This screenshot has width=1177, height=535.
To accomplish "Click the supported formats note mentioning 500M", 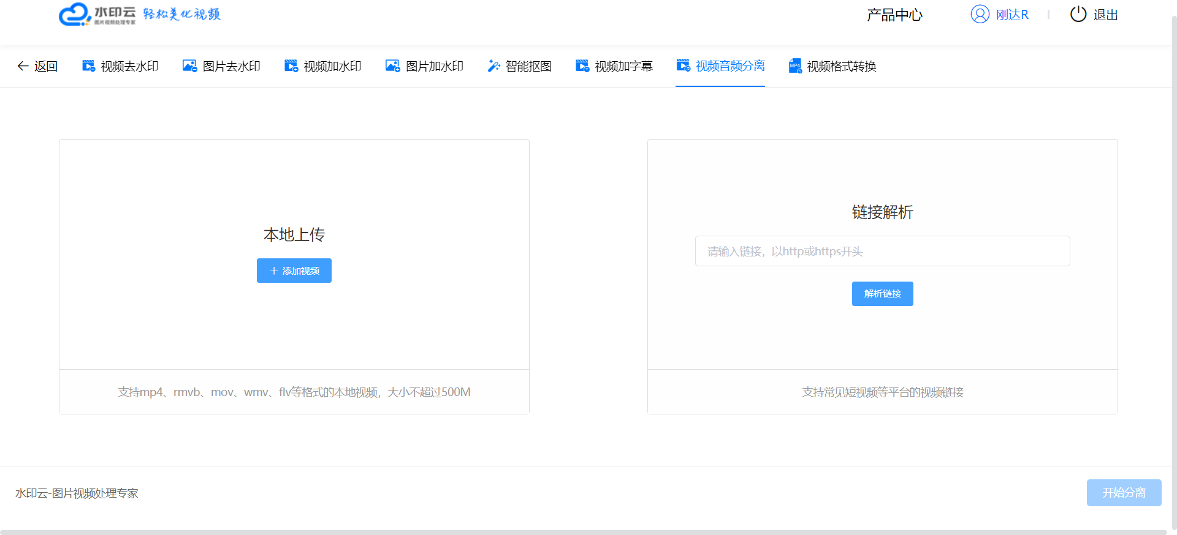I will coord(294,392).
